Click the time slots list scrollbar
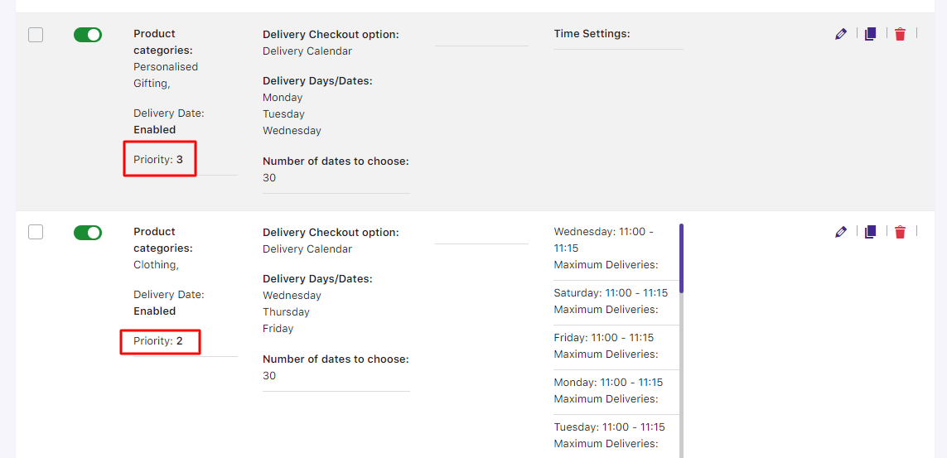Screen dimensions: 947x458 [x=681, y=258]
